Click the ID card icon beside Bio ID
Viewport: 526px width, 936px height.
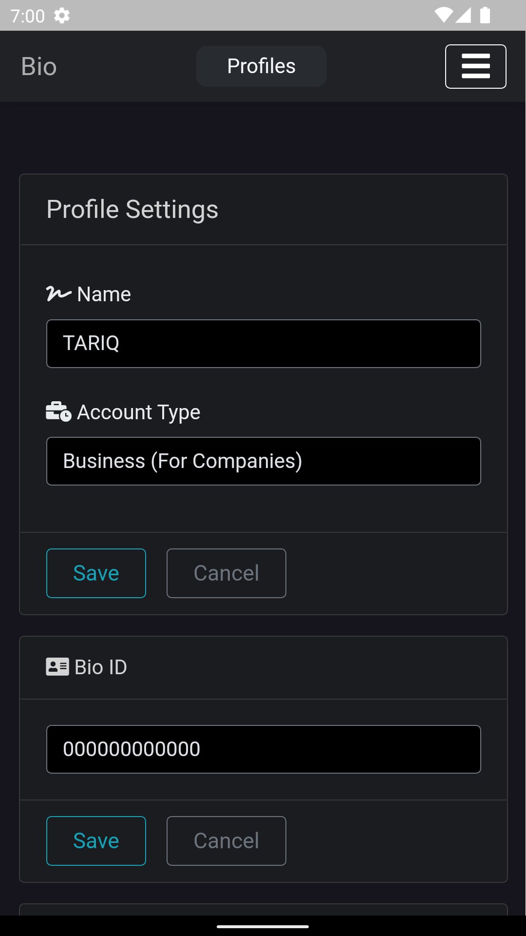[57, 666]
